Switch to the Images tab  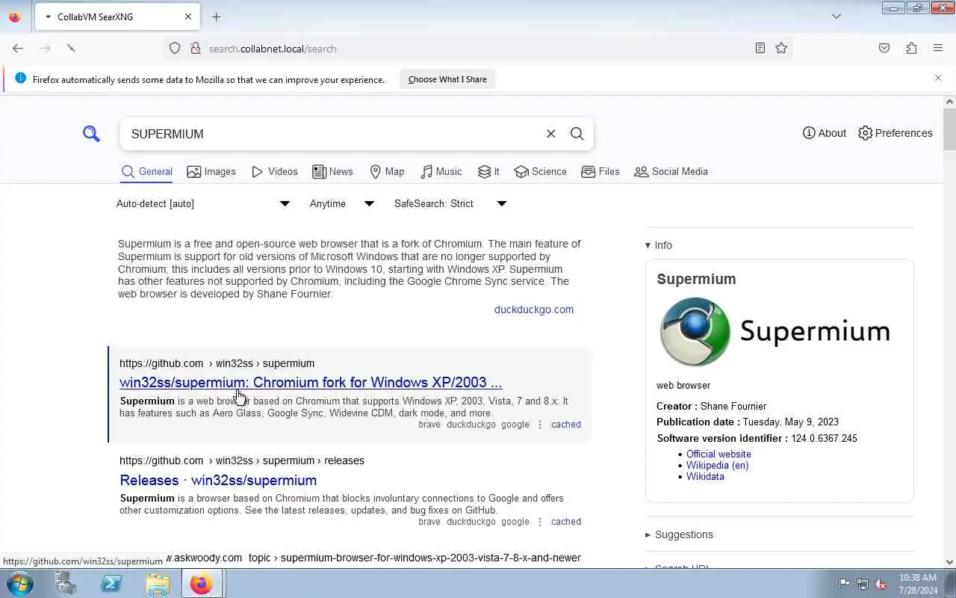[211, 172]
